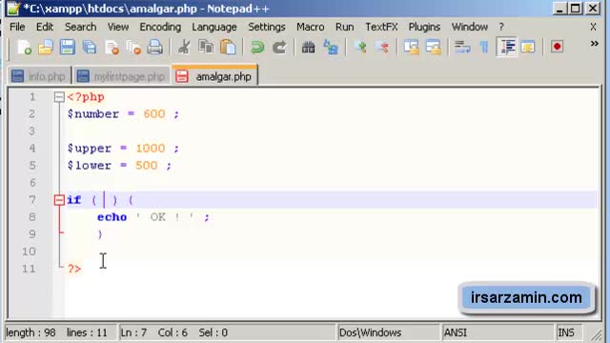The width and height of the screenshot is (610, 343).
Task: Expand hidden toolbar items with the chevron
Action: (594, 44)
